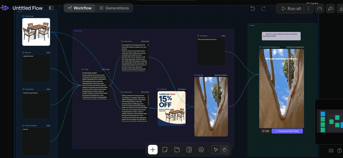Switch to the hand pan tool
Viewport: 343px width, 158px height.
(224, 150)
